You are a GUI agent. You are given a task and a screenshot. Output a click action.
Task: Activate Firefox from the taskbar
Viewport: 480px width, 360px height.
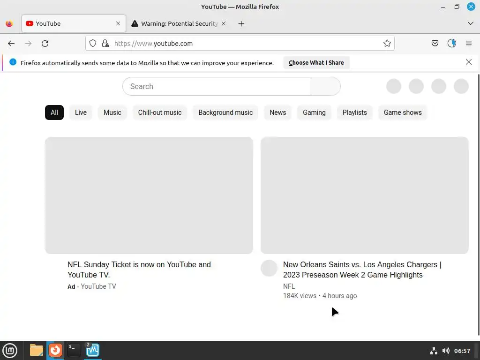(55, 351)
